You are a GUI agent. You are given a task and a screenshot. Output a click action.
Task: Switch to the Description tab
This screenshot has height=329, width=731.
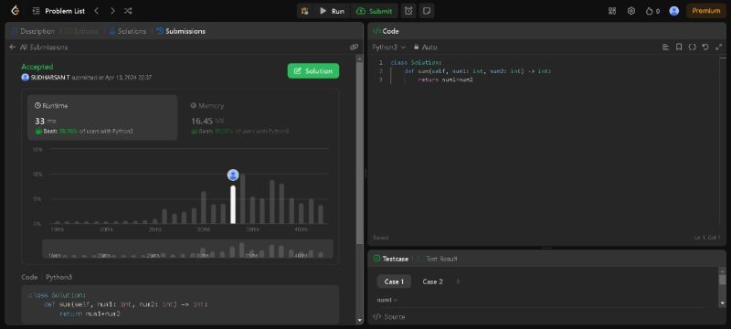pyautogui.click(x=33, y=31)
